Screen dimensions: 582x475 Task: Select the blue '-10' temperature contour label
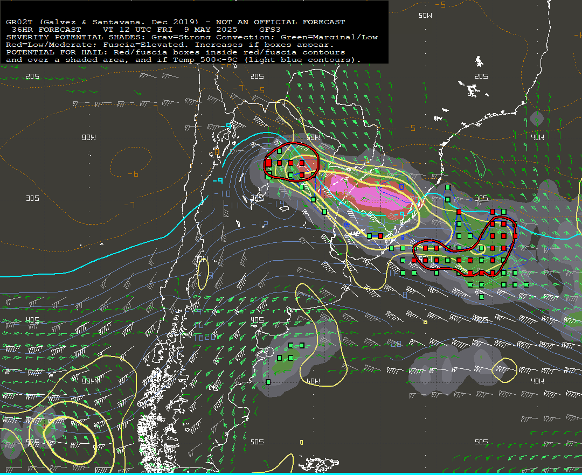(x=223, y=193)
